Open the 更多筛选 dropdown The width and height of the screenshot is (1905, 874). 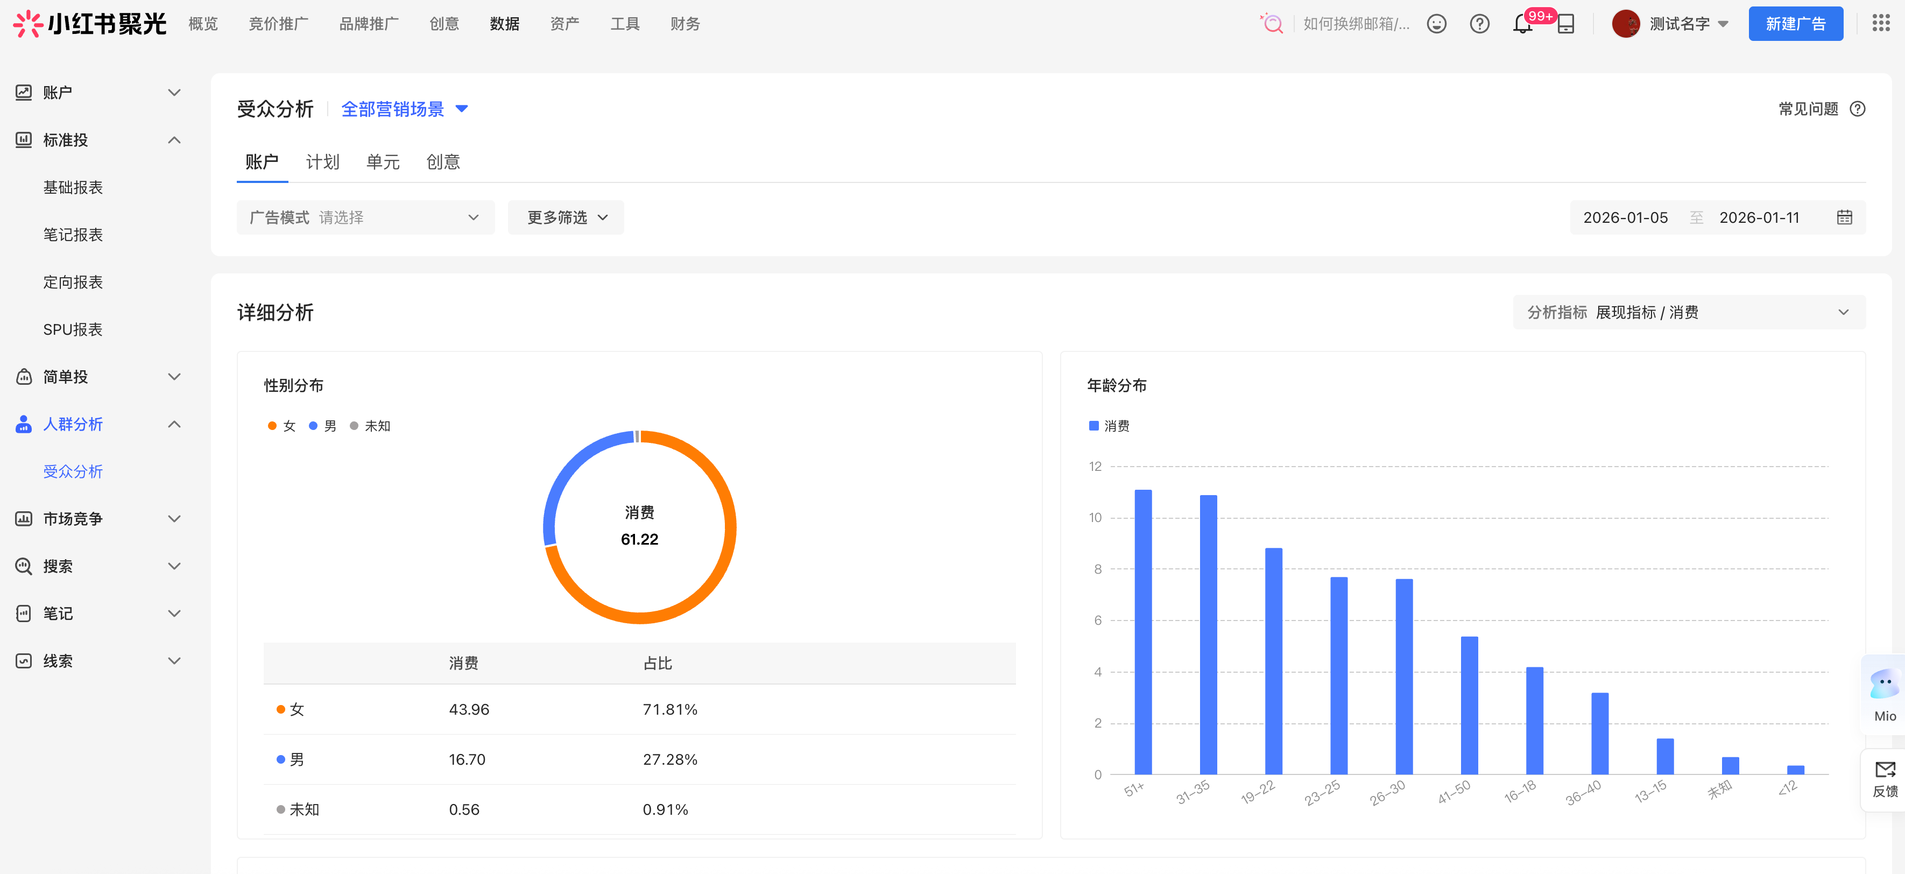click(x=566, y=217)
